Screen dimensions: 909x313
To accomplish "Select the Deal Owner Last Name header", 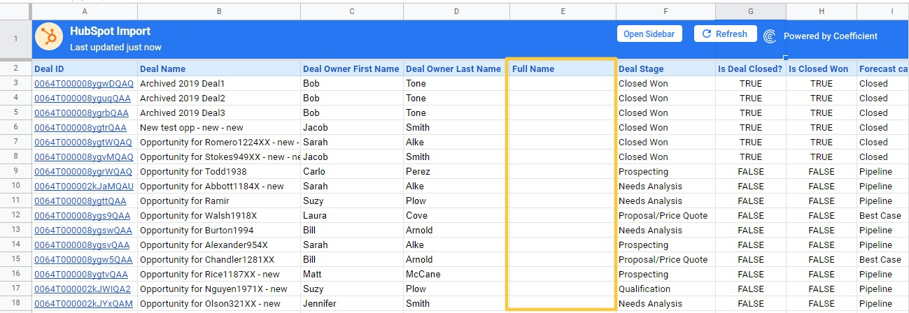I will 456,68.
